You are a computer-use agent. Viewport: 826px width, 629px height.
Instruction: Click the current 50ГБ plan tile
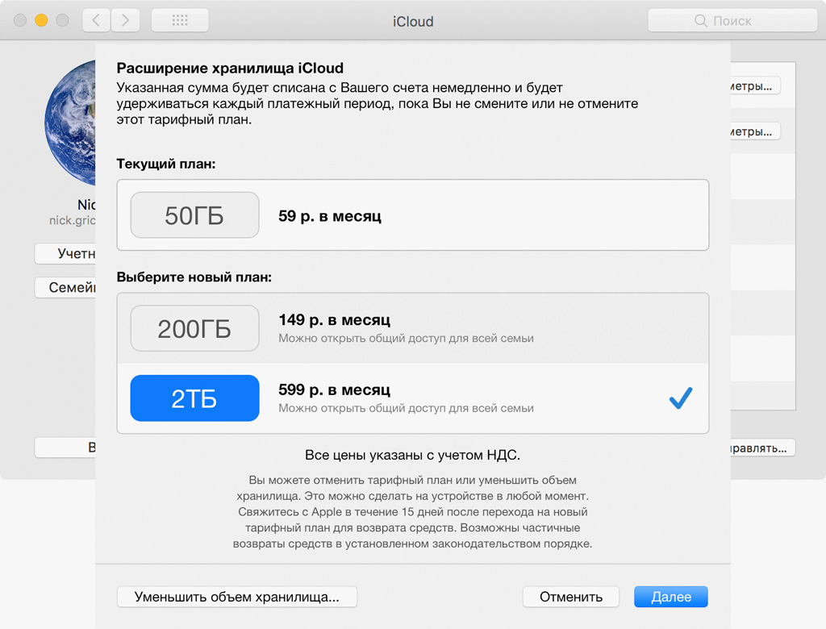(194, 215)
